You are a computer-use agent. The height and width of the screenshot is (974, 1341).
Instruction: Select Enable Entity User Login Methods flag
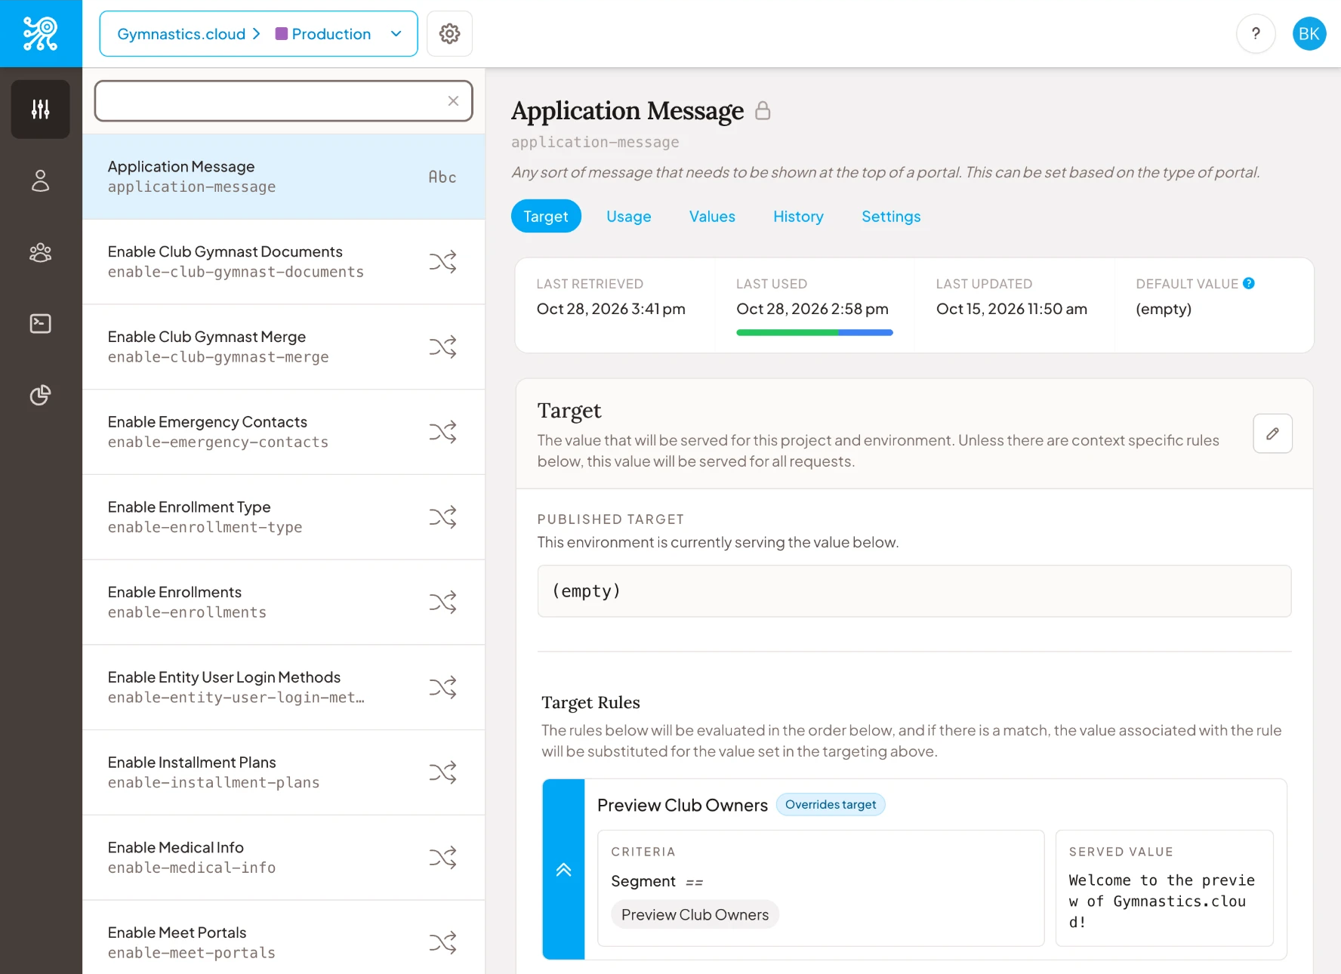point(284,688)
